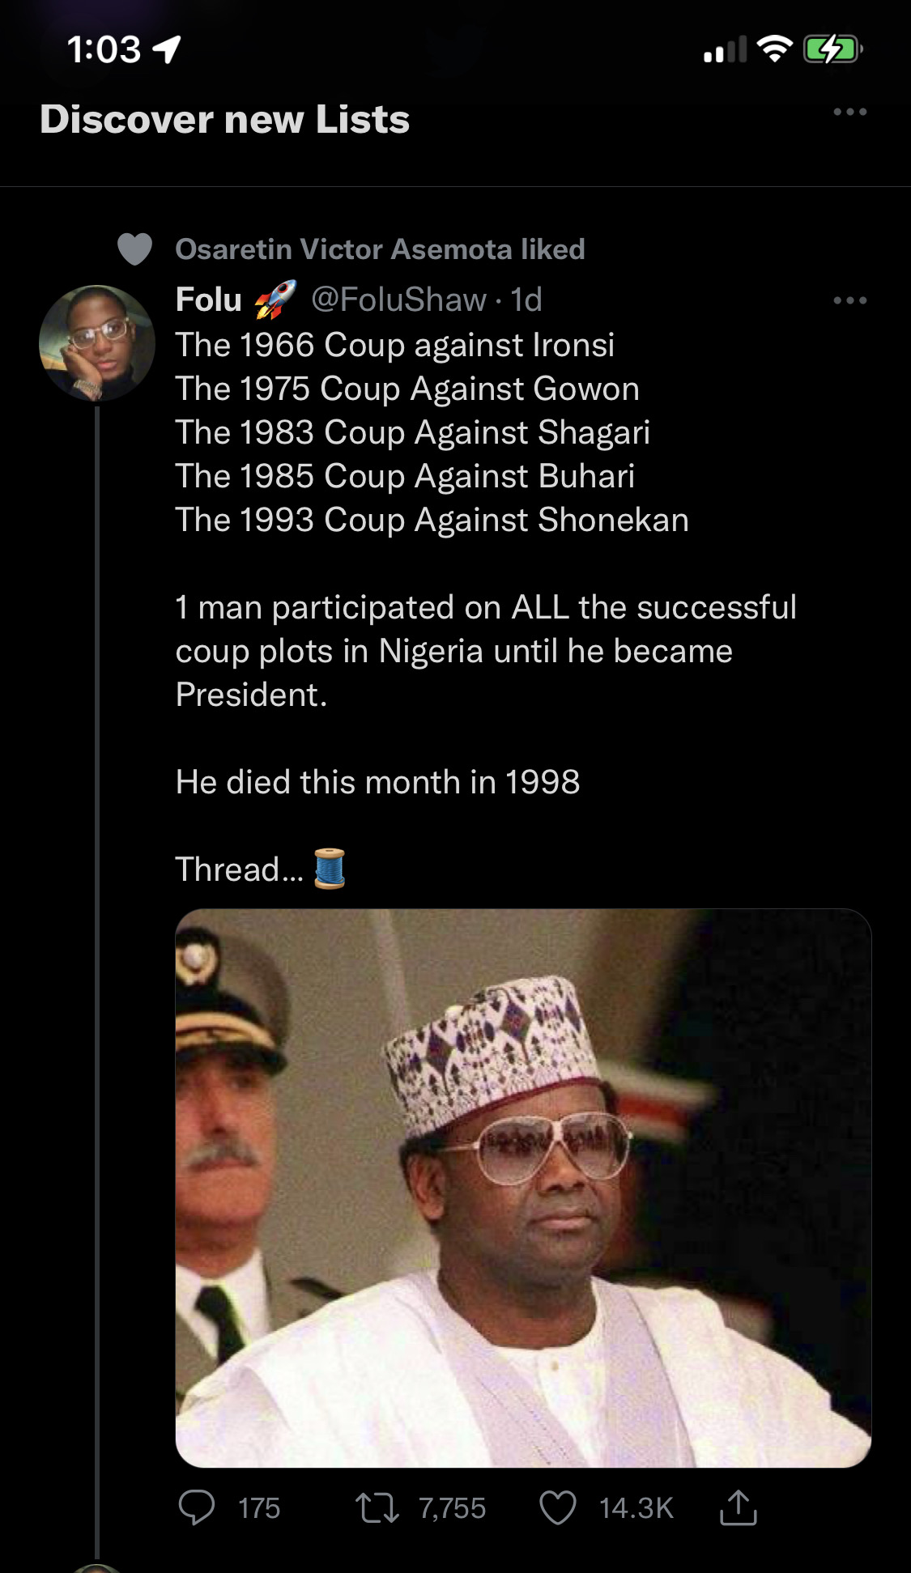Tap the 7,755 retweet count
The image size is (911, 1573).
tap(452, 1508)
